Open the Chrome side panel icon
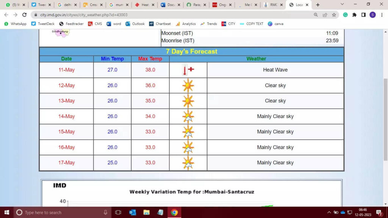Viewport: 388px width, 218px height. click(x=363, y=15)
